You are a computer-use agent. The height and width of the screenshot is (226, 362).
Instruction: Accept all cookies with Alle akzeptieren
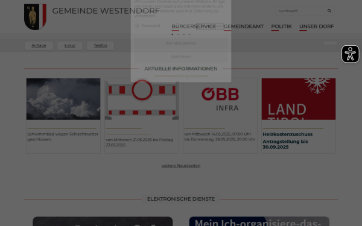point(181,43)
